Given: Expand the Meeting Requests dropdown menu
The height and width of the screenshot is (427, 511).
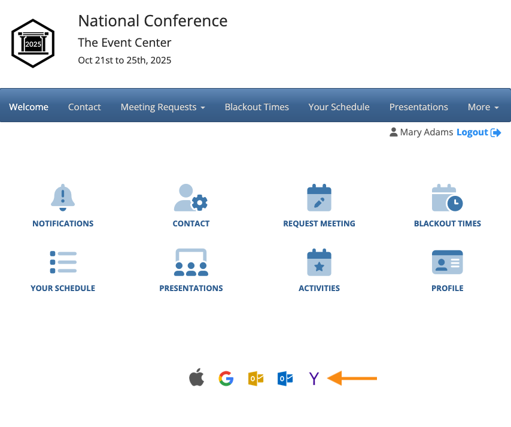Looking at the screenshot, I should 163,107.
